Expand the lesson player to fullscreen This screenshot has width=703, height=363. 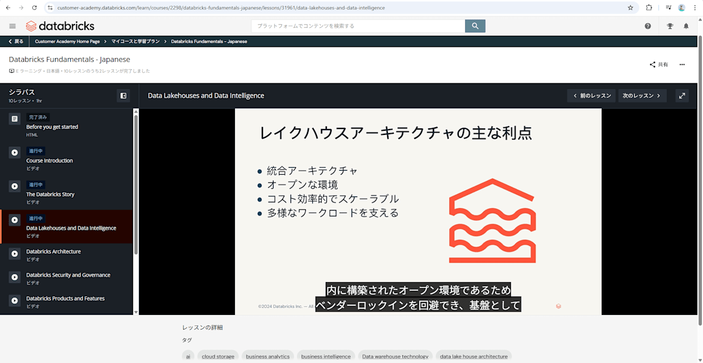[682, 96]
